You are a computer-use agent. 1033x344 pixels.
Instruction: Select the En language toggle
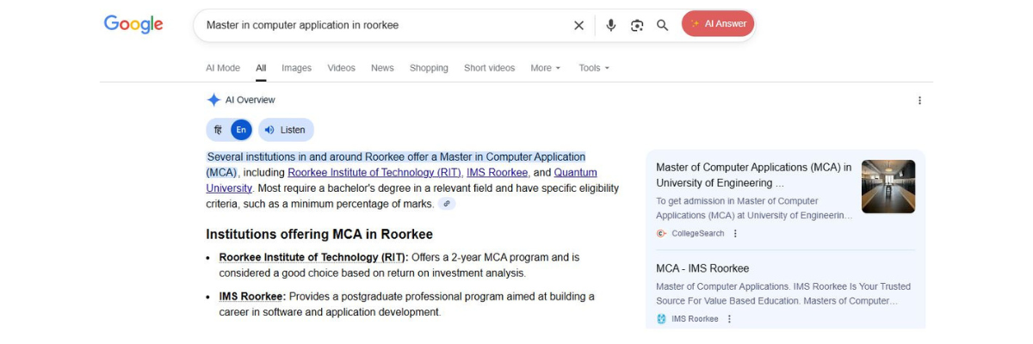(x=241, y=130)
